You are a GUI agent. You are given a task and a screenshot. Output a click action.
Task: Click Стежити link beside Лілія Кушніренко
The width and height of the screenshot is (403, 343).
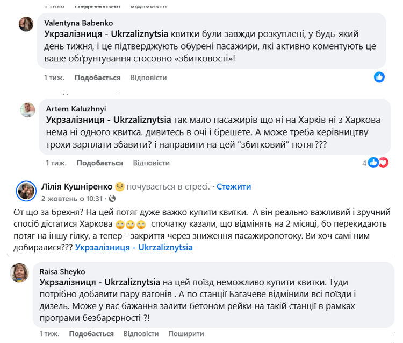click(x=233, y=186)
